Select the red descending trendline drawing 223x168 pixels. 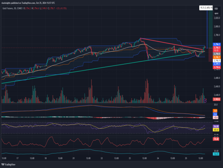pyautogui.click(x=171, y=44)
